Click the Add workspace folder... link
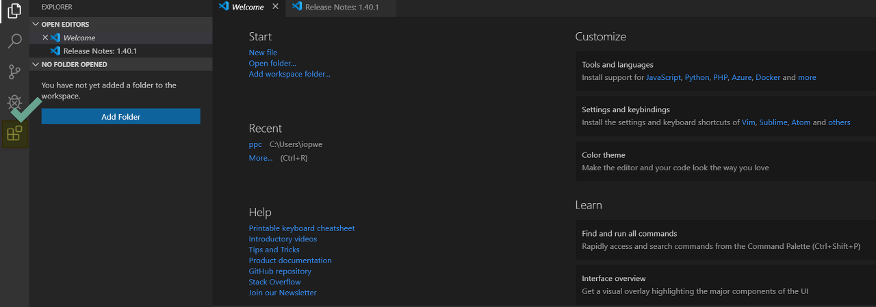 point(289,74)
